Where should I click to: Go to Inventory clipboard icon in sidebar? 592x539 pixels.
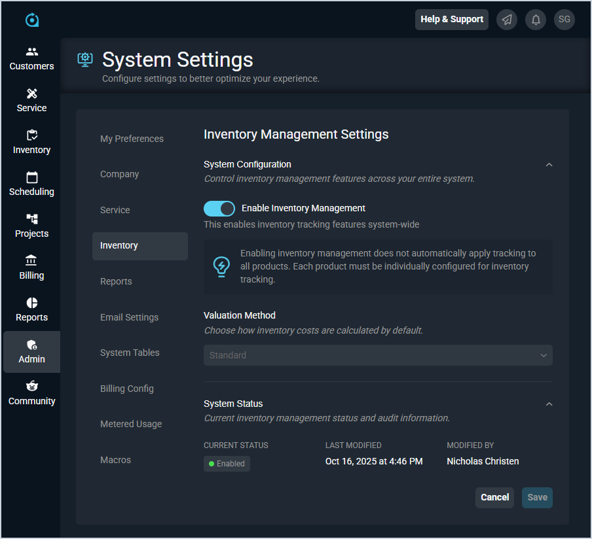[x=31, y=135]
